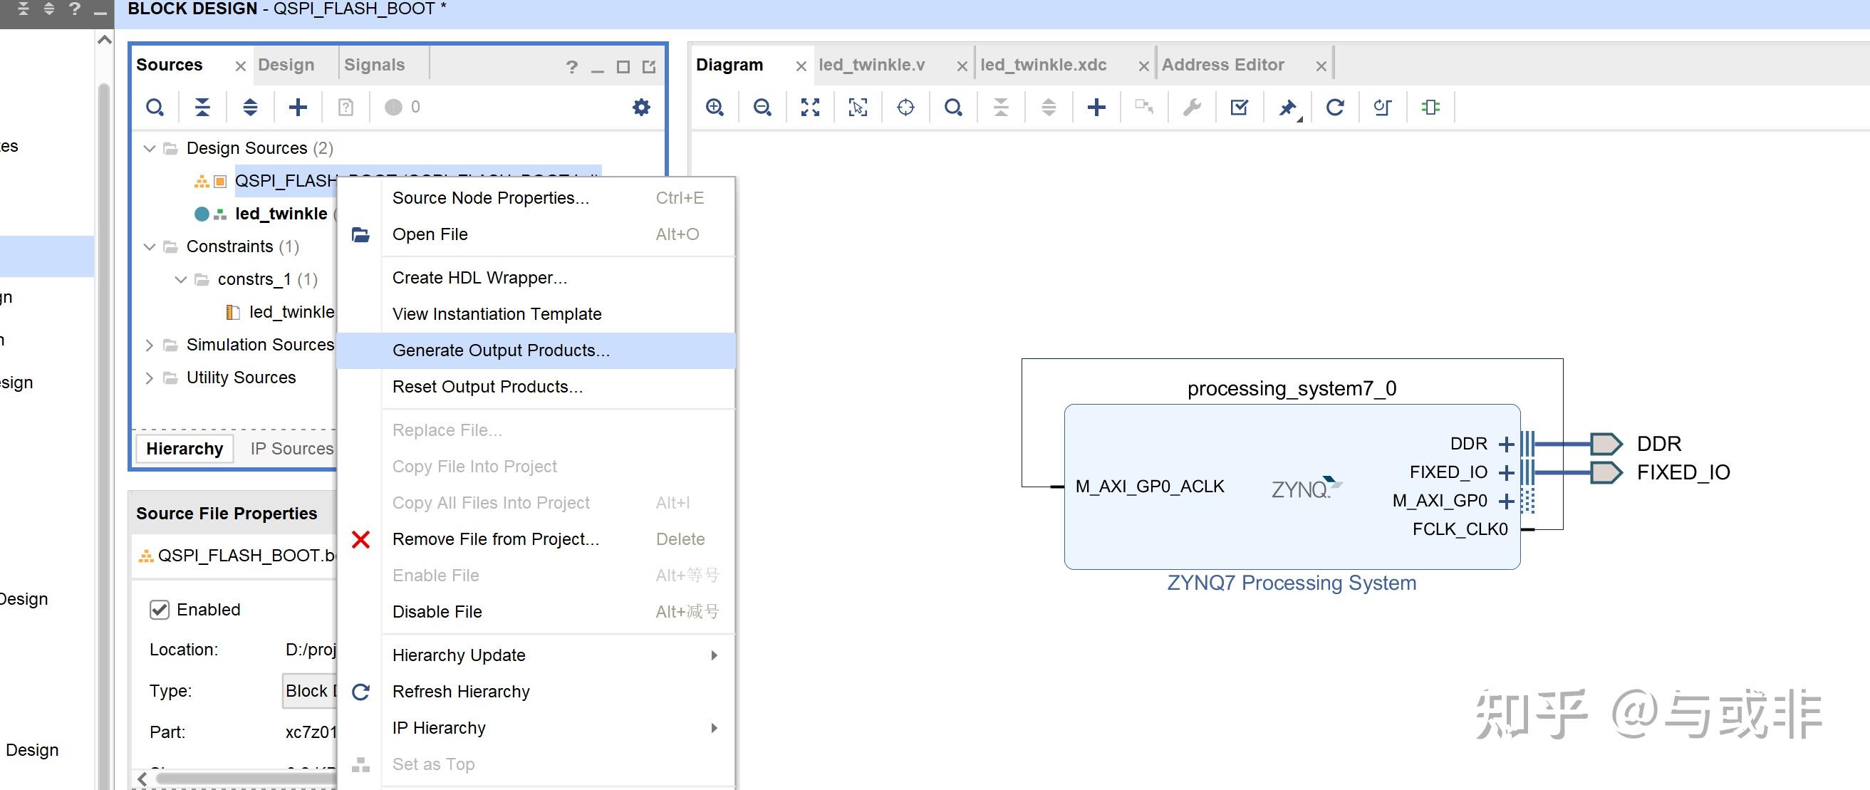Choose Generate Output Products...

pos(536,350)
